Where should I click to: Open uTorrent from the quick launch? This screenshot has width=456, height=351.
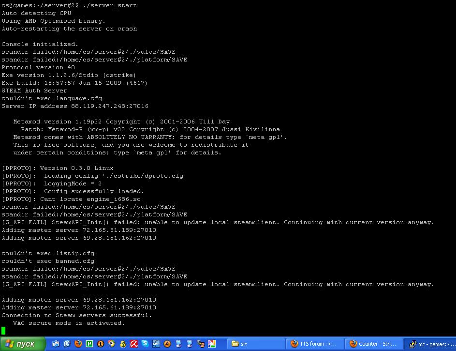tap(89, 344)
